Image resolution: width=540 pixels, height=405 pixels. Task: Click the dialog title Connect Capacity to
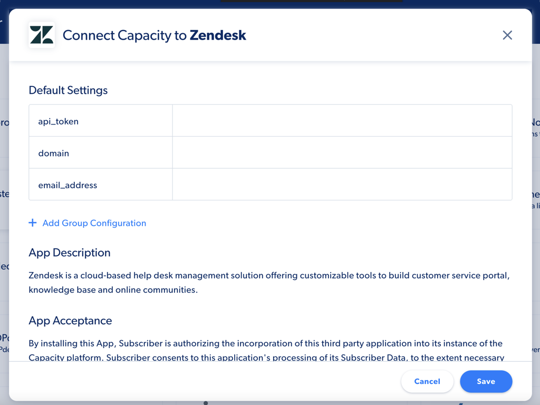[124, 35]
